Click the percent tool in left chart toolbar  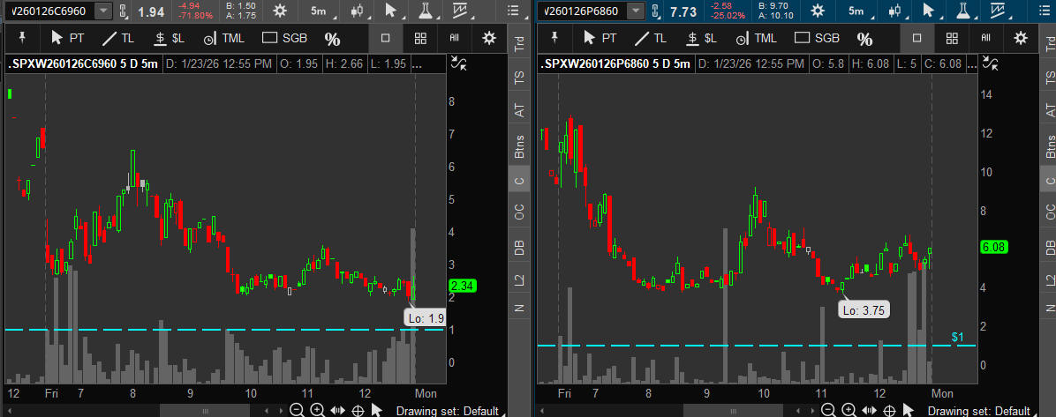click(332, 39)
